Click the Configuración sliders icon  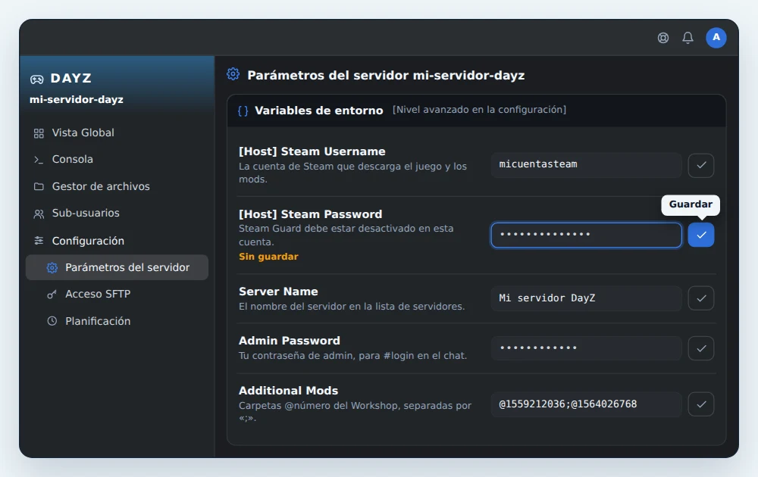pyautogui.click(x=39, y=241)
